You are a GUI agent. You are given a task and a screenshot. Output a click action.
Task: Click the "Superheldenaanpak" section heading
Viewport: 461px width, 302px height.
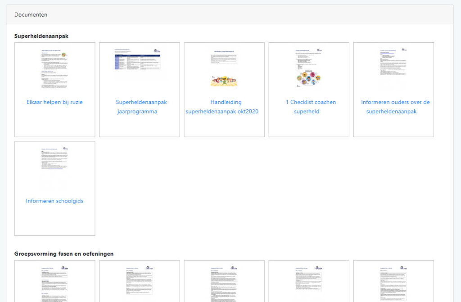click(41, 36)
